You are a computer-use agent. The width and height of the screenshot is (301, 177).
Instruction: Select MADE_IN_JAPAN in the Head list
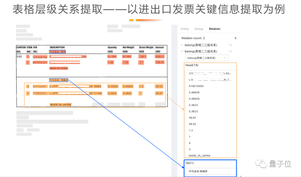[200, 156]
